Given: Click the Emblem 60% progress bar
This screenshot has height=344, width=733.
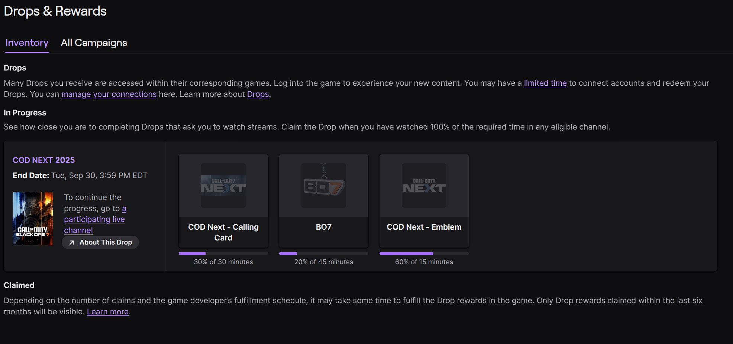Looking at the screenshot, I should pos(424,253).
